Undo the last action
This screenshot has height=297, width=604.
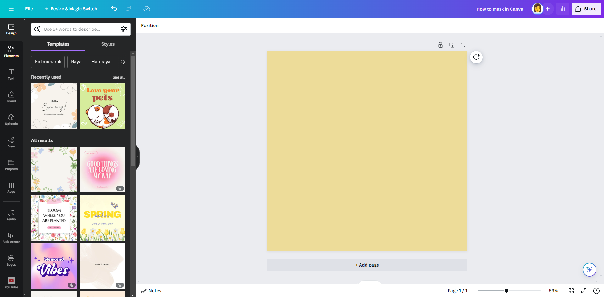coord(114,9)
